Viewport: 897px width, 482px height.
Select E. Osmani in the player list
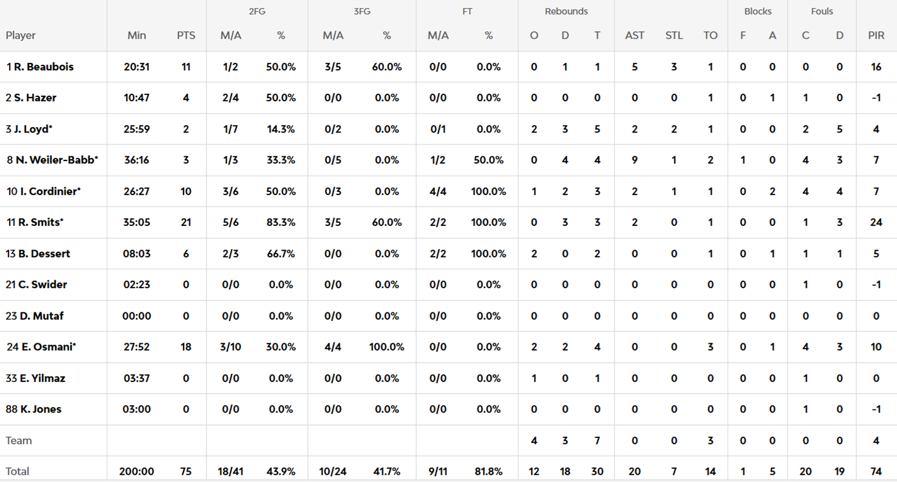pos(41,347)
